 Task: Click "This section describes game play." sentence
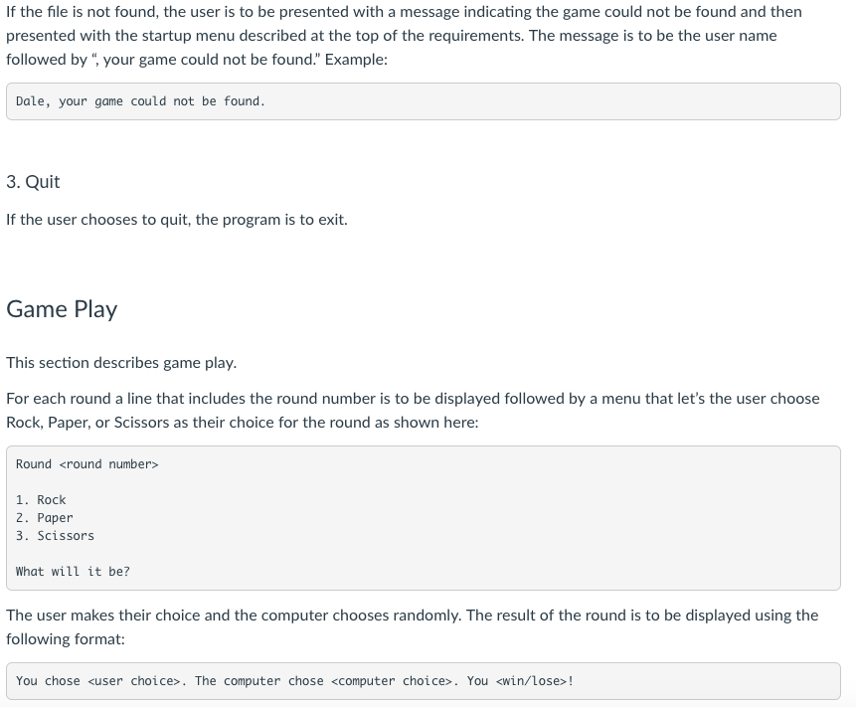click(x=121, y=362)
